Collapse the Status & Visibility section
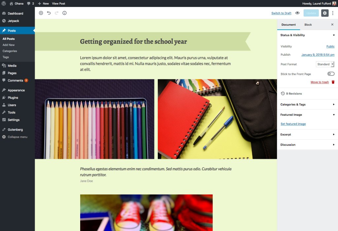Image resolution: width=338 pixels, height=231 pixels. (334, 35)
